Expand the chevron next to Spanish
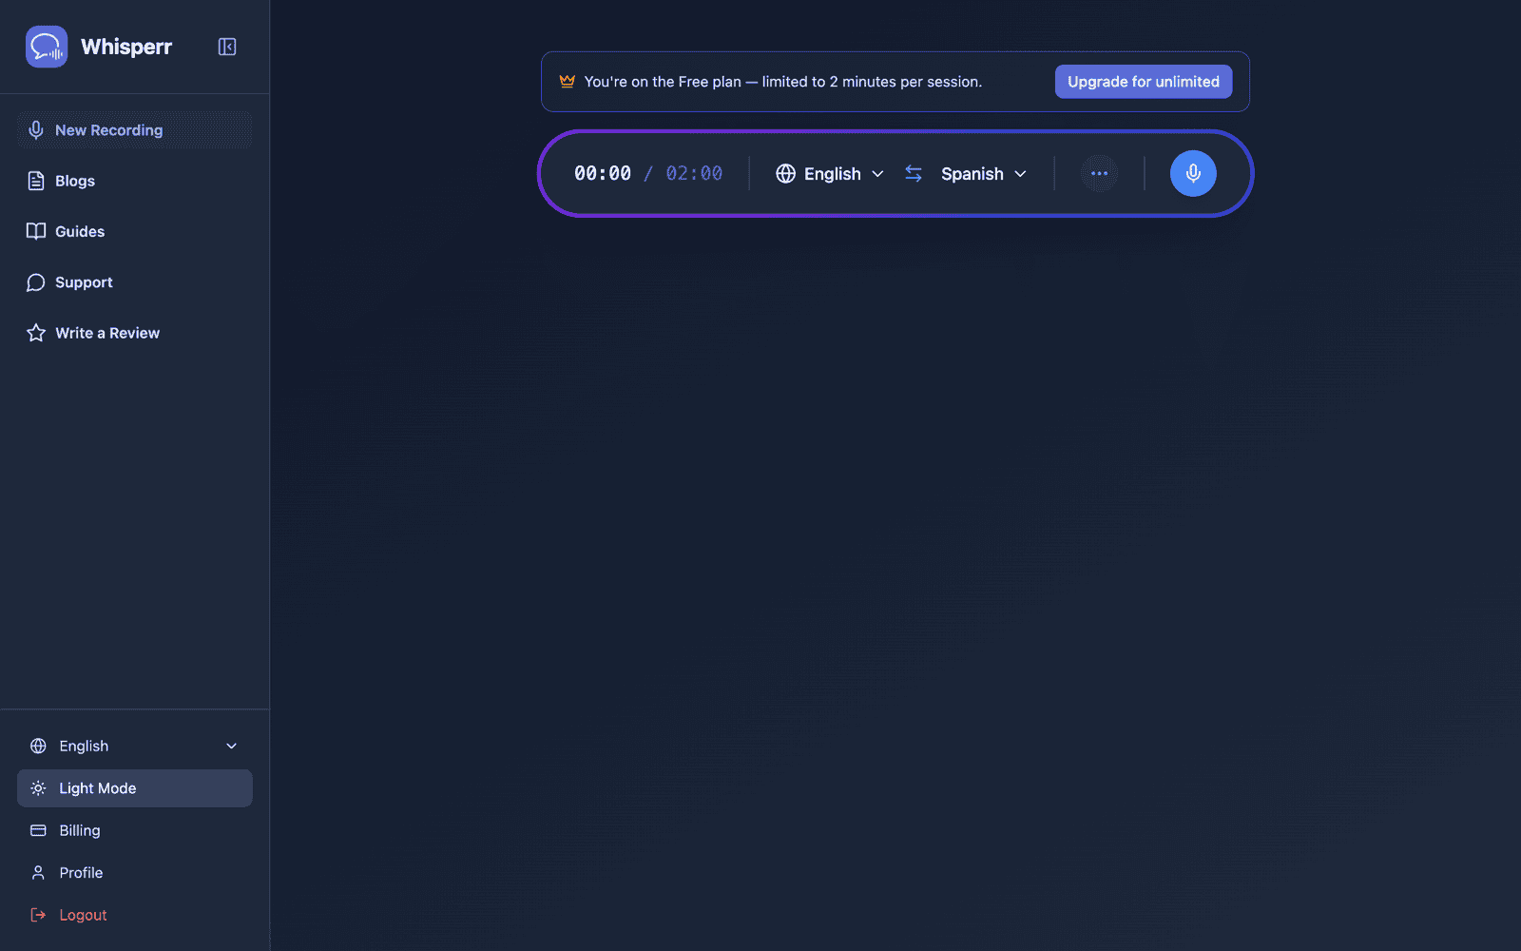This screenshot has width=1521, height=951. pyautogui.click(x=1020, y=174)
